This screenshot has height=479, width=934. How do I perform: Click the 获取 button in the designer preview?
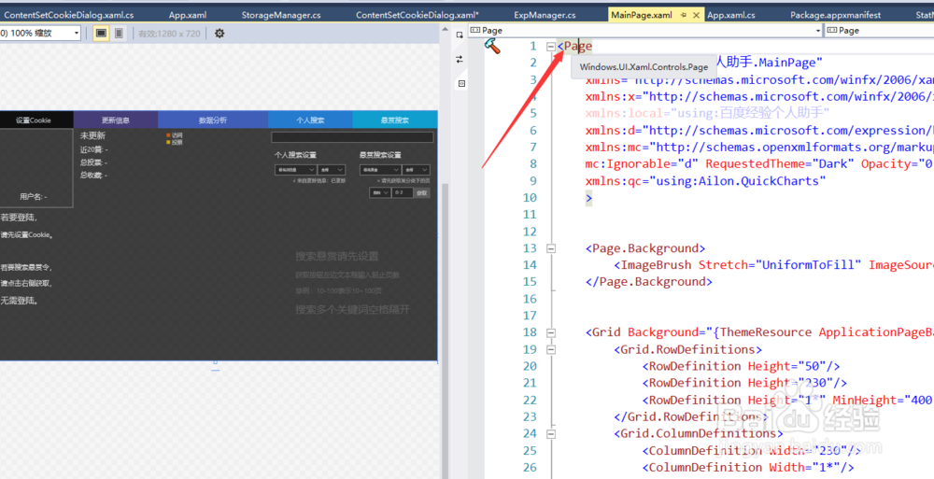click(422, 192)
